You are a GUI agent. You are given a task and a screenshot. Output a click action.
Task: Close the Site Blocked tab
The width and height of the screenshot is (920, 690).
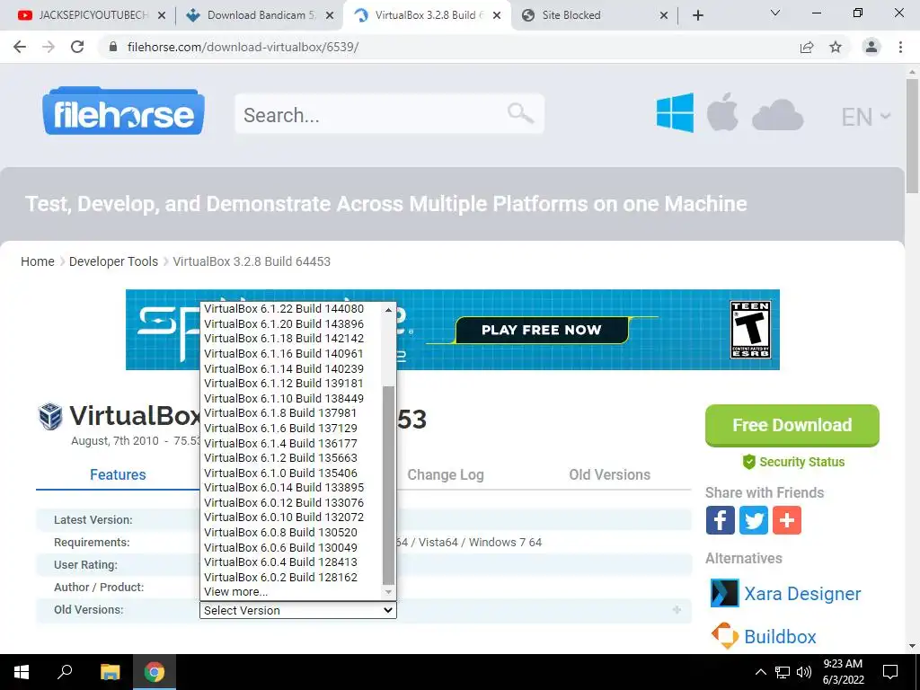point(664,15)
